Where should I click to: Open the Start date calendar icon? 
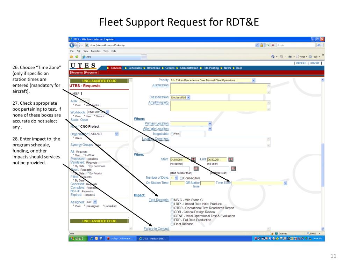coord(193,159)
